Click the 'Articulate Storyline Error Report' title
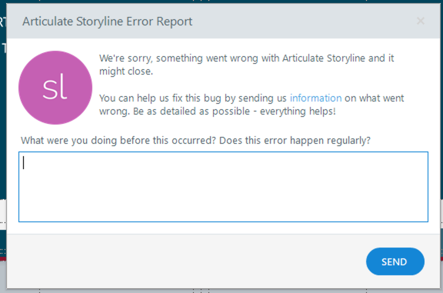Screen dimensions: 443x293 click(x=107, y=21)
